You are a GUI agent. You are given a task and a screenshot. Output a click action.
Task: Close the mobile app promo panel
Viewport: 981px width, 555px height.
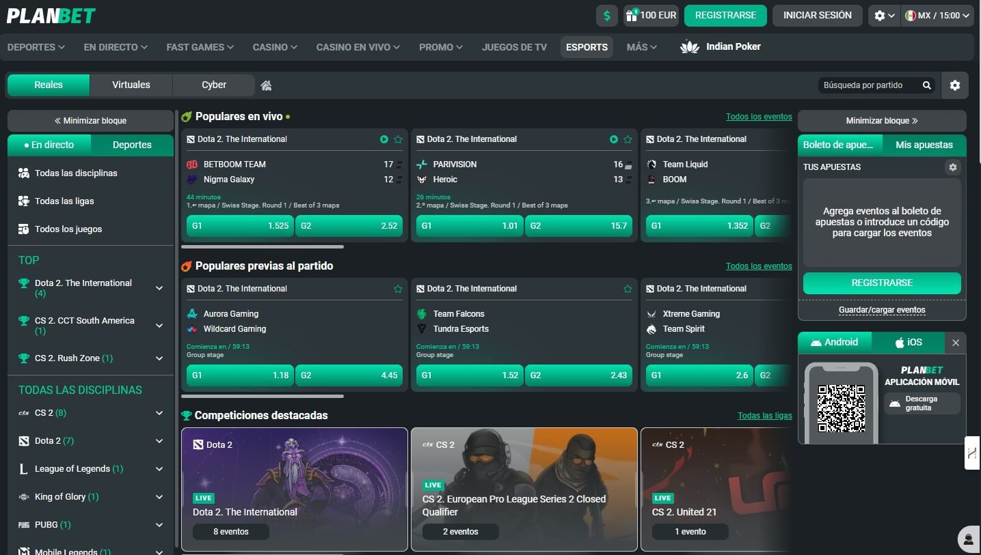pyautogui.click(x=956, y=343)
